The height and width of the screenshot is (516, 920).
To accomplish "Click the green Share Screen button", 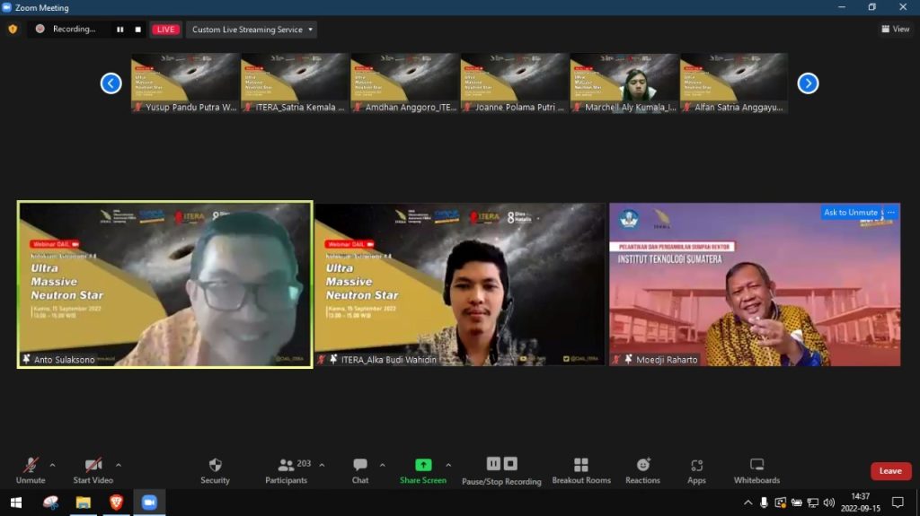I will pyautogui.click(x=423, y=471).
